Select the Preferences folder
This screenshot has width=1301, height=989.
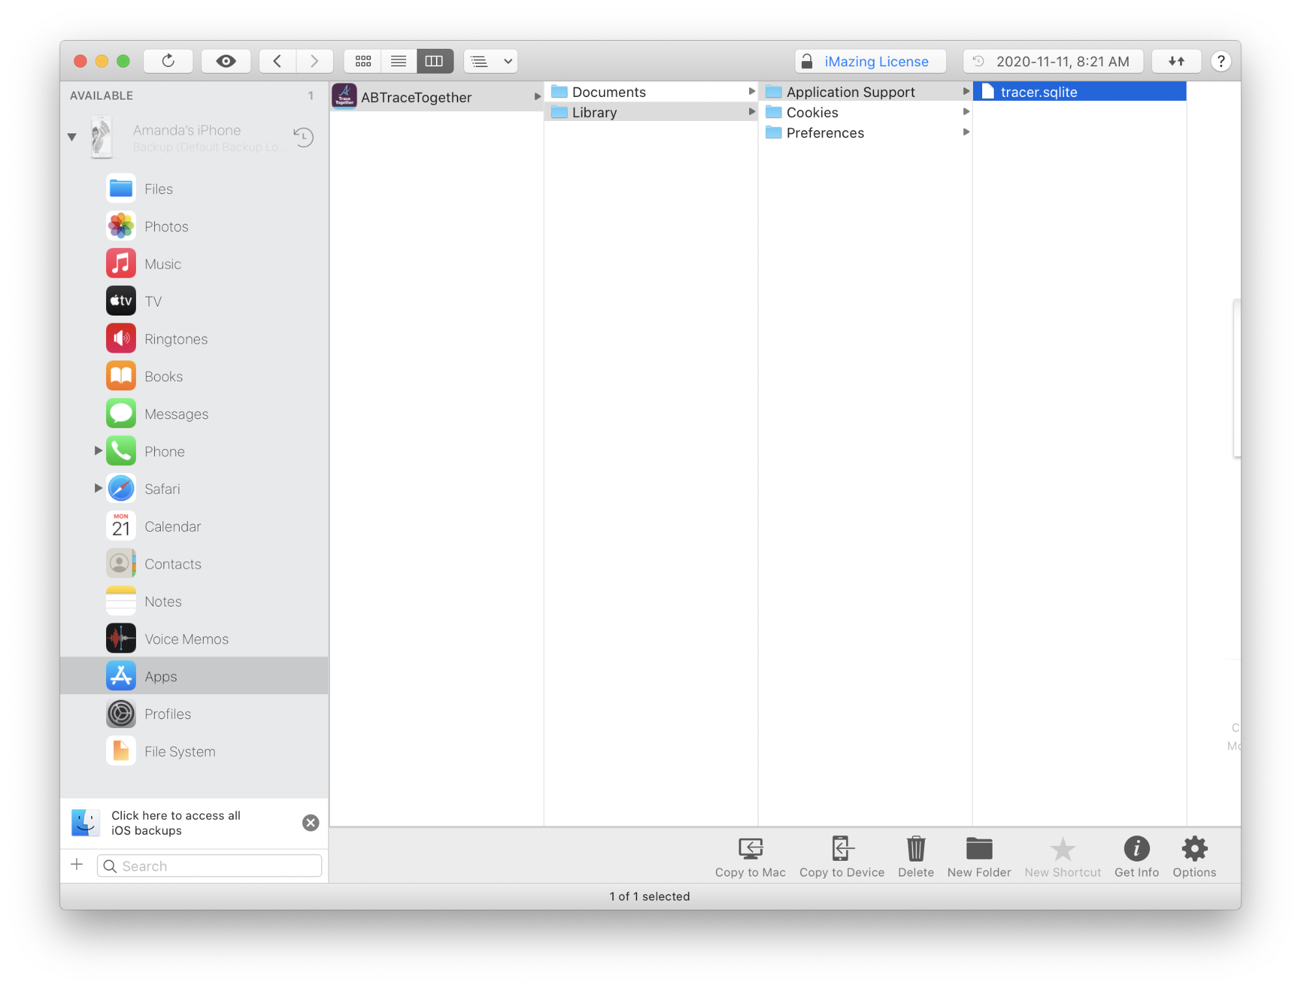coord(865,133)
